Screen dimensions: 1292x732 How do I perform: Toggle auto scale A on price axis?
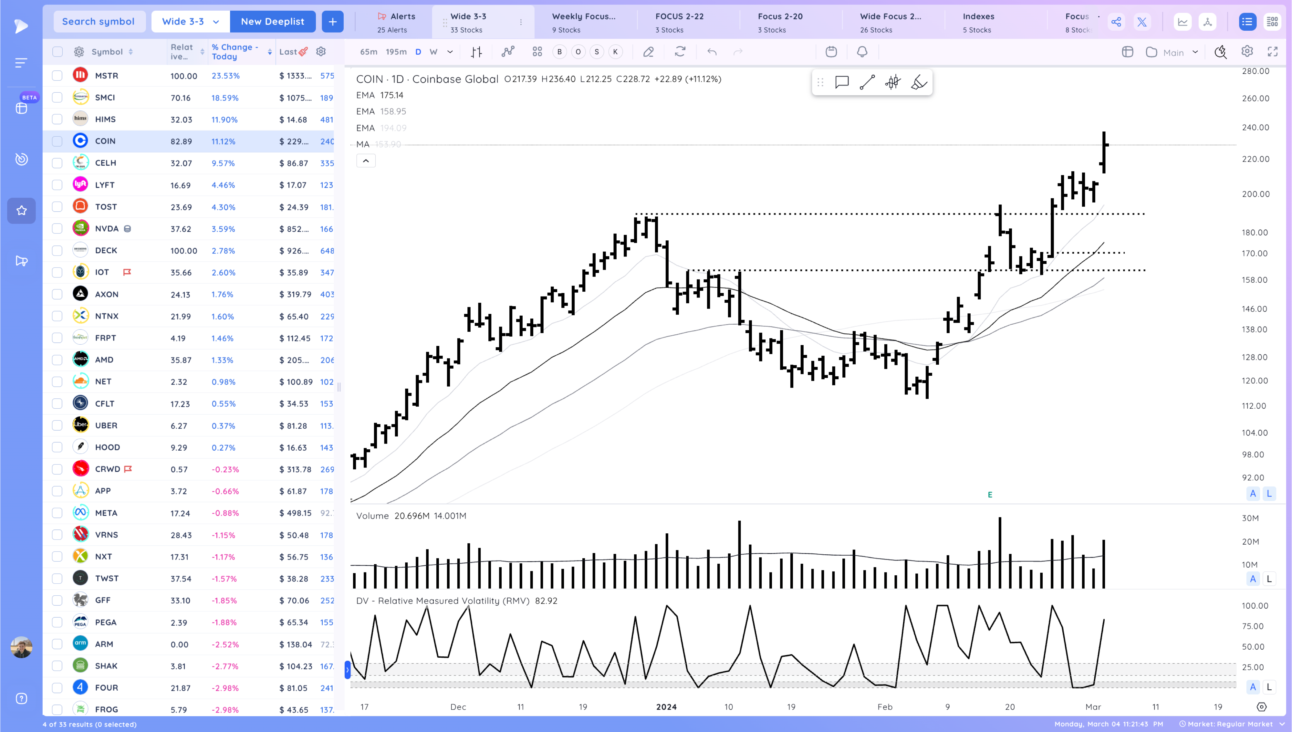pyautogui.click(x=1252, y=494)
